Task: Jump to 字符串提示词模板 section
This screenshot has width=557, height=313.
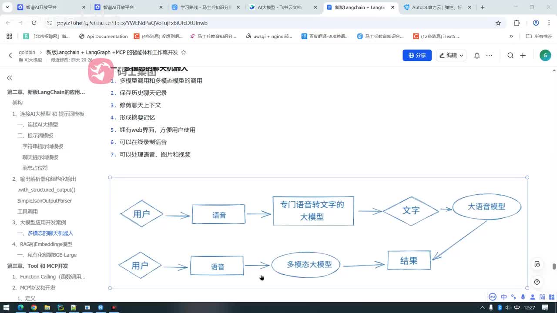Action: [43, 147]
